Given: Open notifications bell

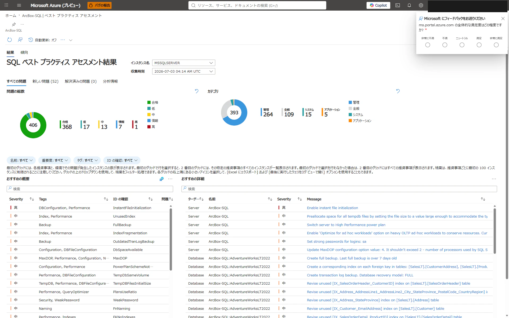Looking at the screenshot, I should 409,5.
